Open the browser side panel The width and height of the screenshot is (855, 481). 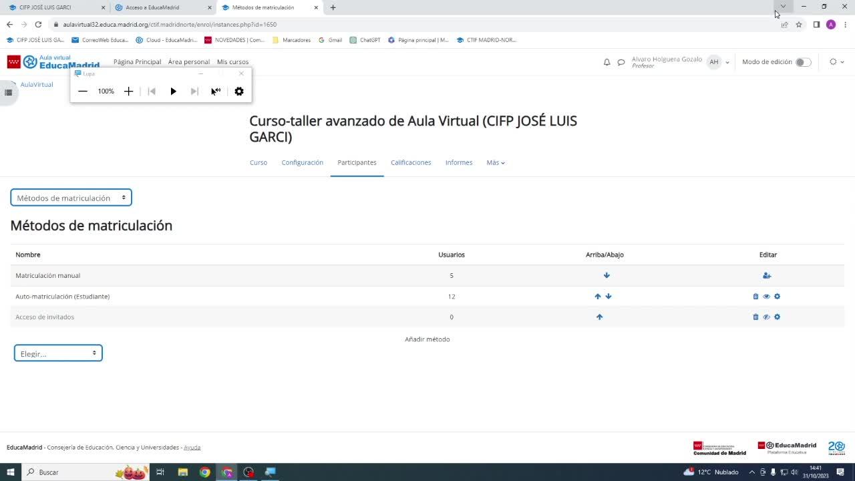tap(816, 25)
